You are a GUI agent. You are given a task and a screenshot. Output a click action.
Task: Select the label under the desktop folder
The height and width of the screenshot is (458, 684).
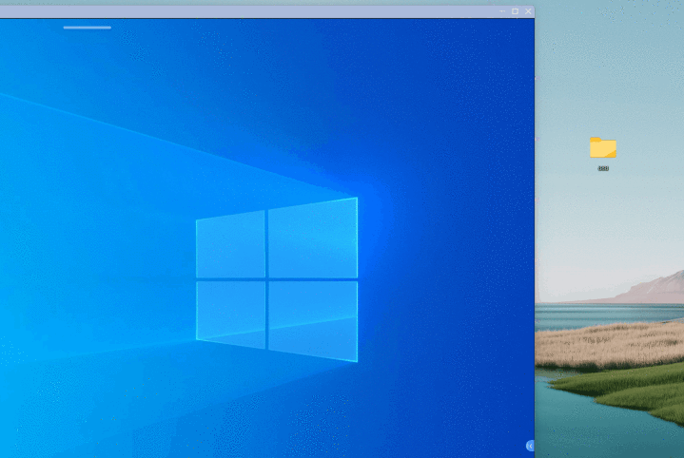[x=603, y=168]
